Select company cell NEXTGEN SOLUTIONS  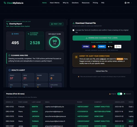click(x=102, y=111)
